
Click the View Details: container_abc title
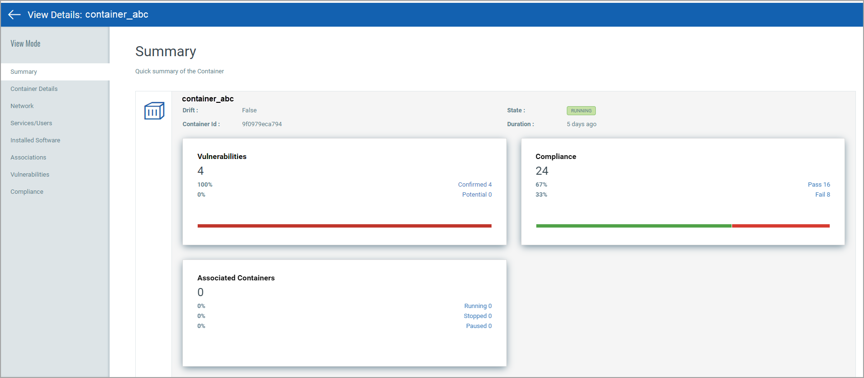[88, 15]
